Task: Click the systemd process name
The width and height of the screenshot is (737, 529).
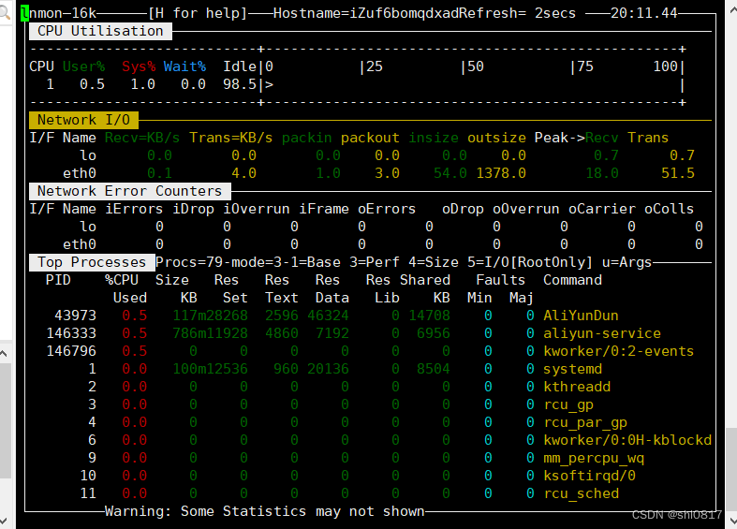Action: tap(572, 369)
